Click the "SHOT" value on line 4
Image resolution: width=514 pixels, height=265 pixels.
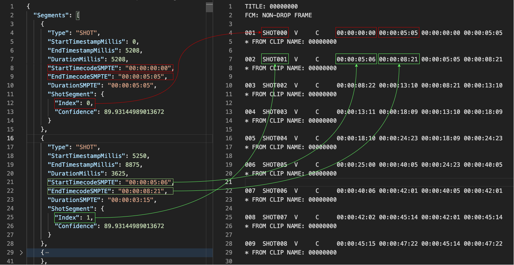[87, 33]
